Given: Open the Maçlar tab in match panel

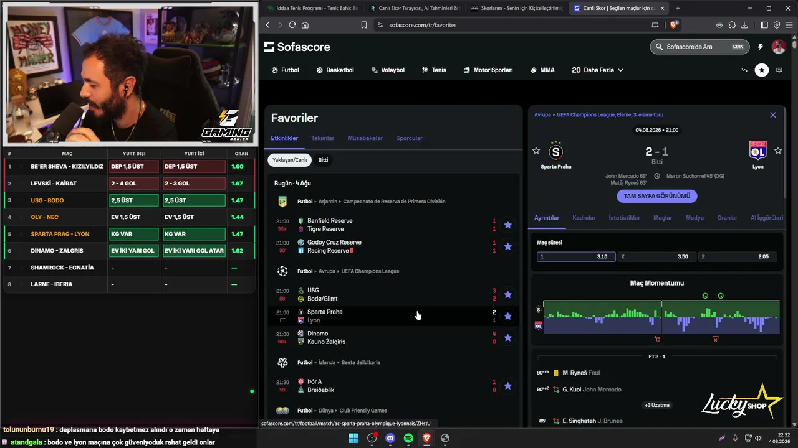Looking at the screenshot, I should pyautogui.click(x=663, y=218).
